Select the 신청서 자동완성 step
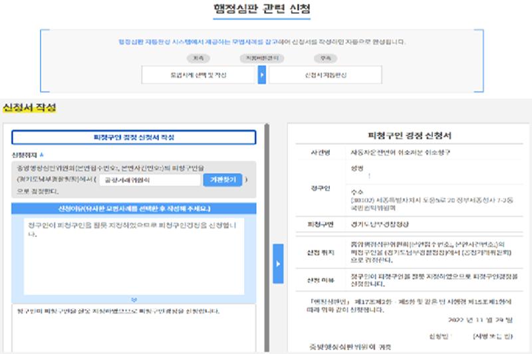532x354 pixels. coord(326,75)
